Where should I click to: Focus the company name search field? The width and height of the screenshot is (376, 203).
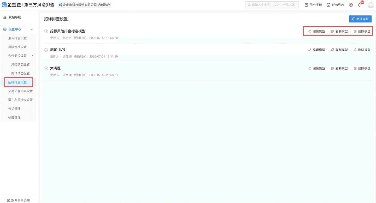point(272,5)
